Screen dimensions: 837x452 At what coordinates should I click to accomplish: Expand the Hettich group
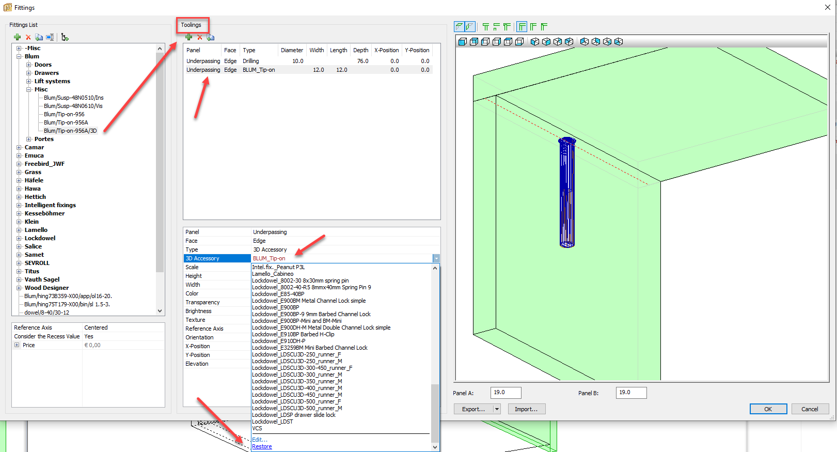19,197
